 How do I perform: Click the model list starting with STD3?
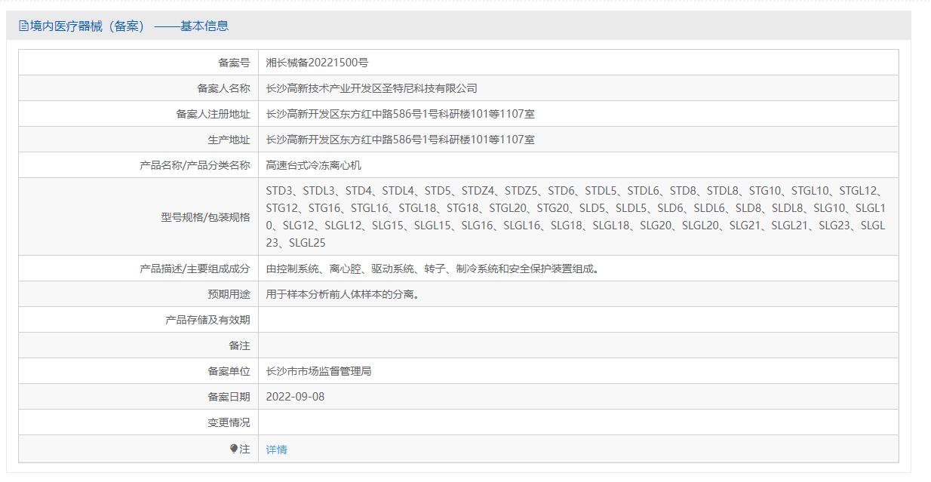point(575,216)
